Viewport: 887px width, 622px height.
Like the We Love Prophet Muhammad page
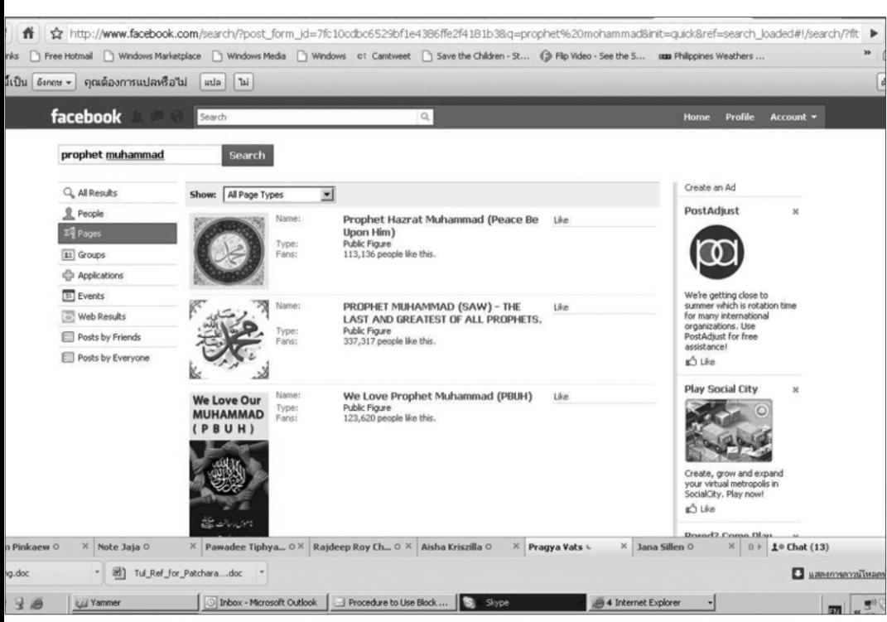[x=562, y=398]
